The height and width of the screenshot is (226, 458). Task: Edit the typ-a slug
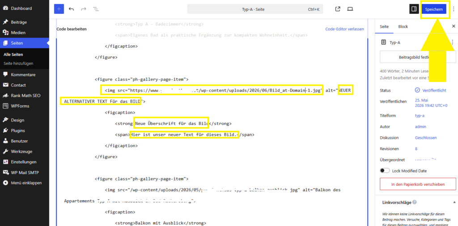pyautogui.click(x=420, y=116)
